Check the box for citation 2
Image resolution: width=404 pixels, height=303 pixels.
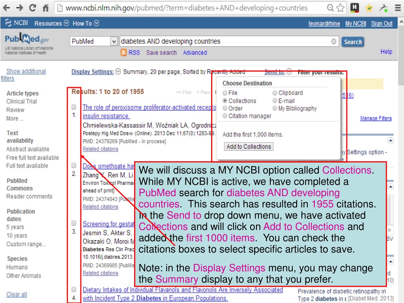[x=74, y=165]
